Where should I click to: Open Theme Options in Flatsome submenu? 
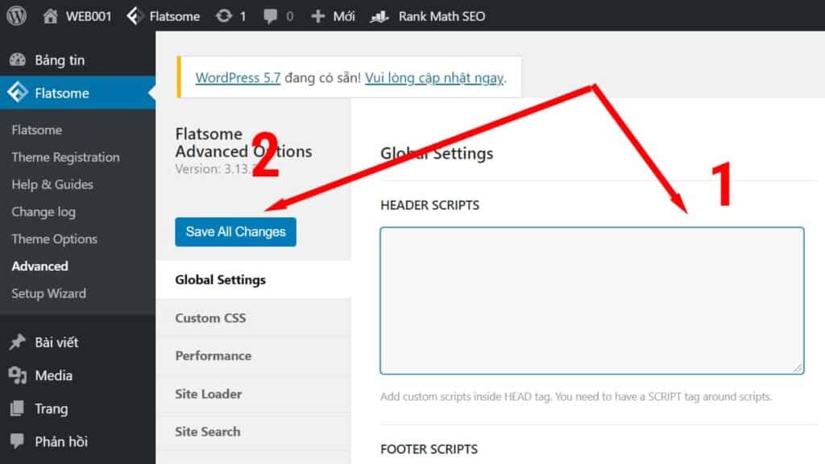(x=54, y=239)
